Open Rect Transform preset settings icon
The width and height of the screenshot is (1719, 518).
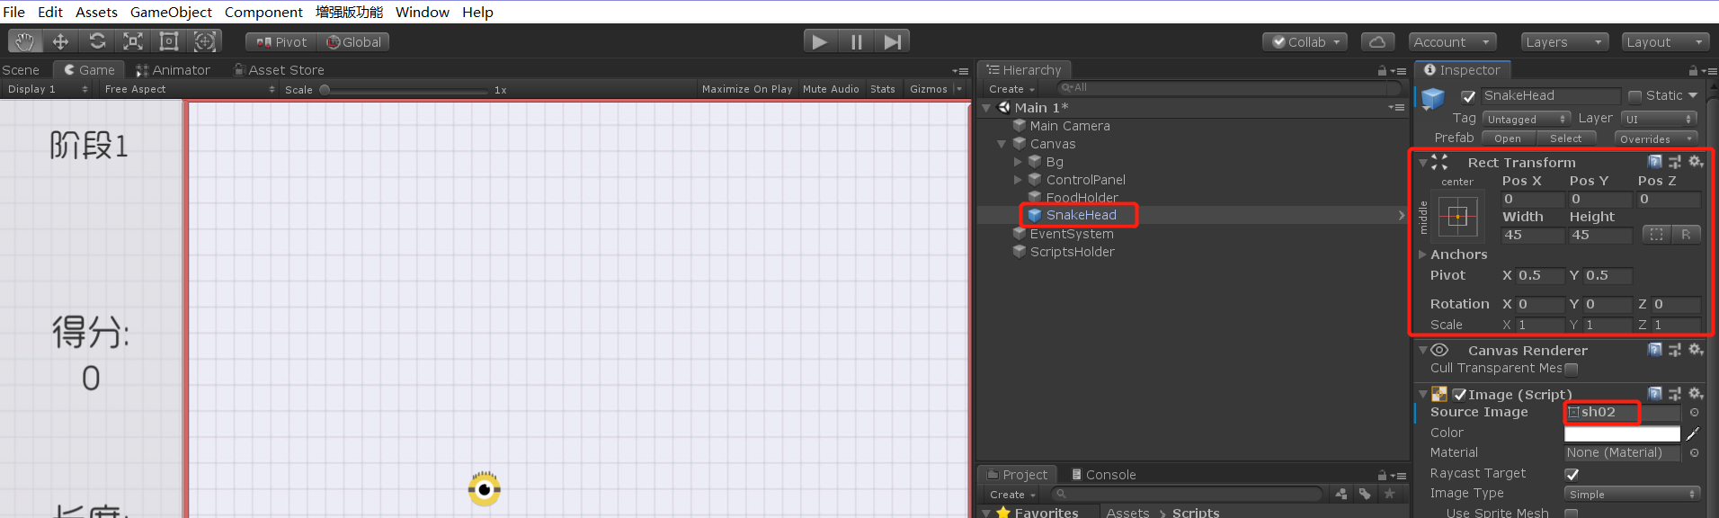1675,162
